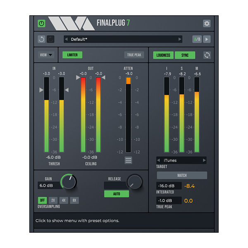Set oversampling to OFF
The height and width of the screenshot is (248, 248).
click(x=42, y=200)
